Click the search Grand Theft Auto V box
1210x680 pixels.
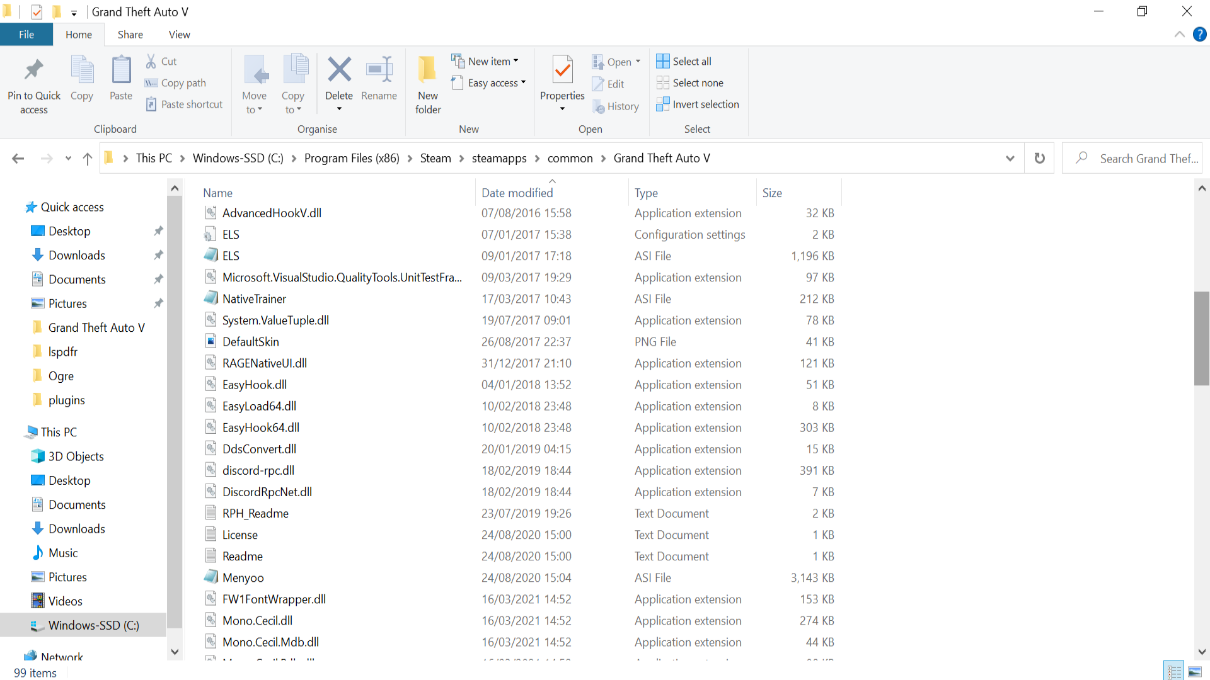point(1147,159)
